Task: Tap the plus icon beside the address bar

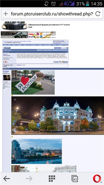Action: tap(6, 14)
